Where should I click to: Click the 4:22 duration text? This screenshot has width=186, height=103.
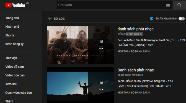[x=150, y=45]
